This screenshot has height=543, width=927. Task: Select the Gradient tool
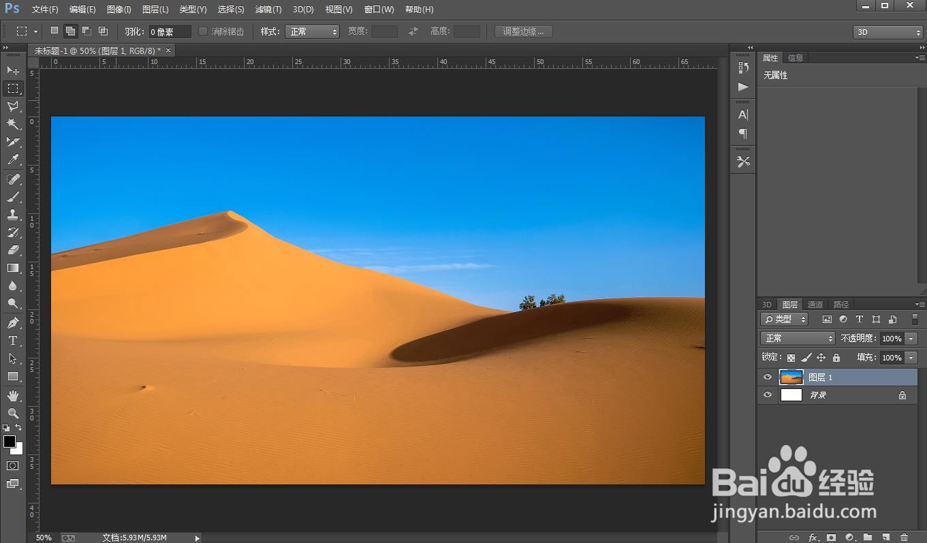coord(13,268)
